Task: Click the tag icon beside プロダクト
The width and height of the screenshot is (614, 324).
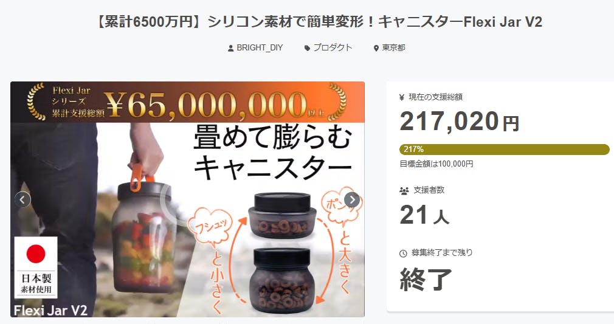Action: (x=307, y=48)
